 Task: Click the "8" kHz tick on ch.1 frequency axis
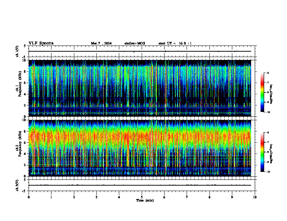(25, 71)
